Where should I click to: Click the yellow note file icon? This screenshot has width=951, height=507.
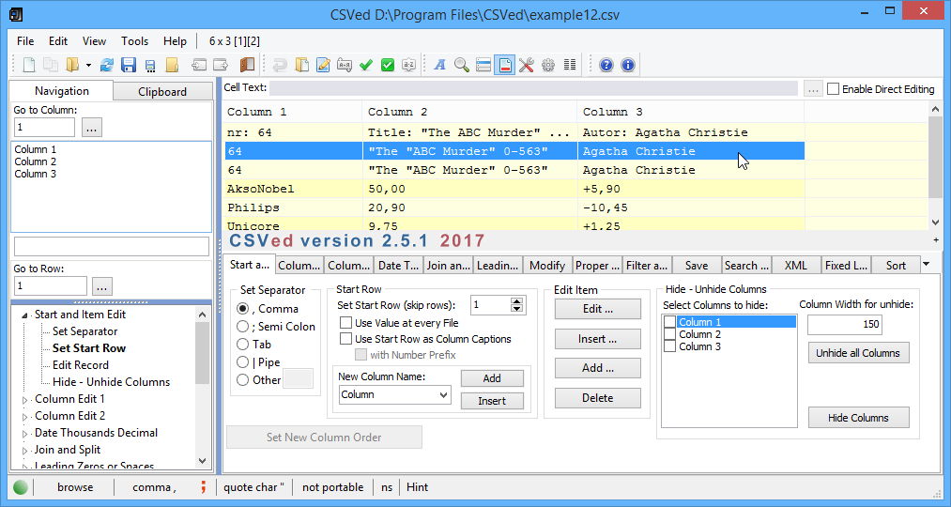(x=172, y=65)
